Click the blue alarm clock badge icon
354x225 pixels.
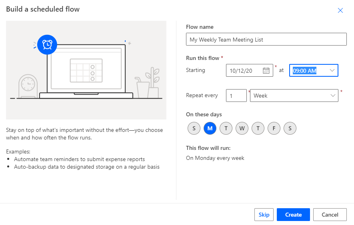click(47, 44)
